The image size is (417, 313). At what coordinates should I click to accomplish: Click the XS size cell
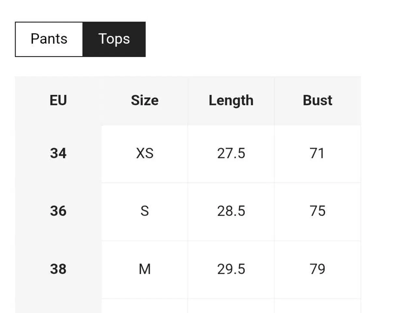tap(145, 154)
